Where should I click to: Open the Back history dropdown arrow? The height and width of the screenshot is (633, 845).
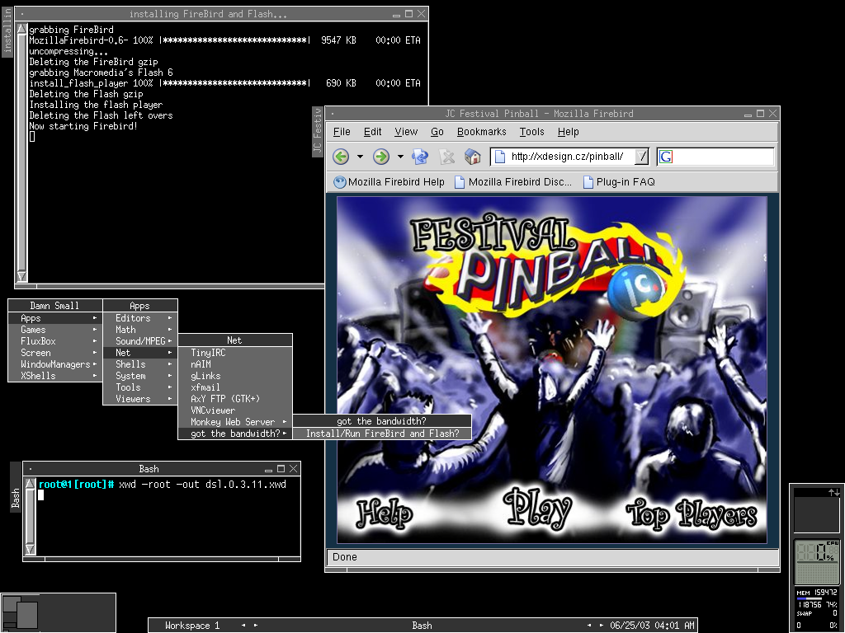tap(360, 157)
